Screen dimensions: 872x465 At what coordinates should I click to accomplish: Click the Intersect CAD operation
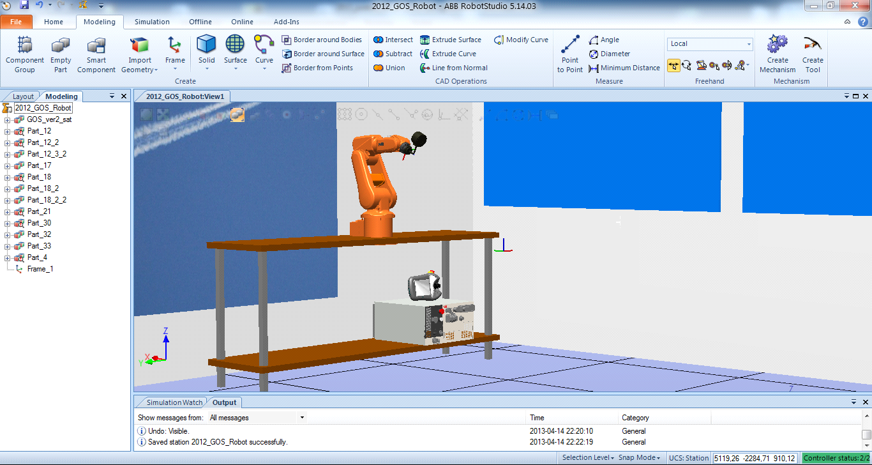pyautogui.click(x=393, y=40)
